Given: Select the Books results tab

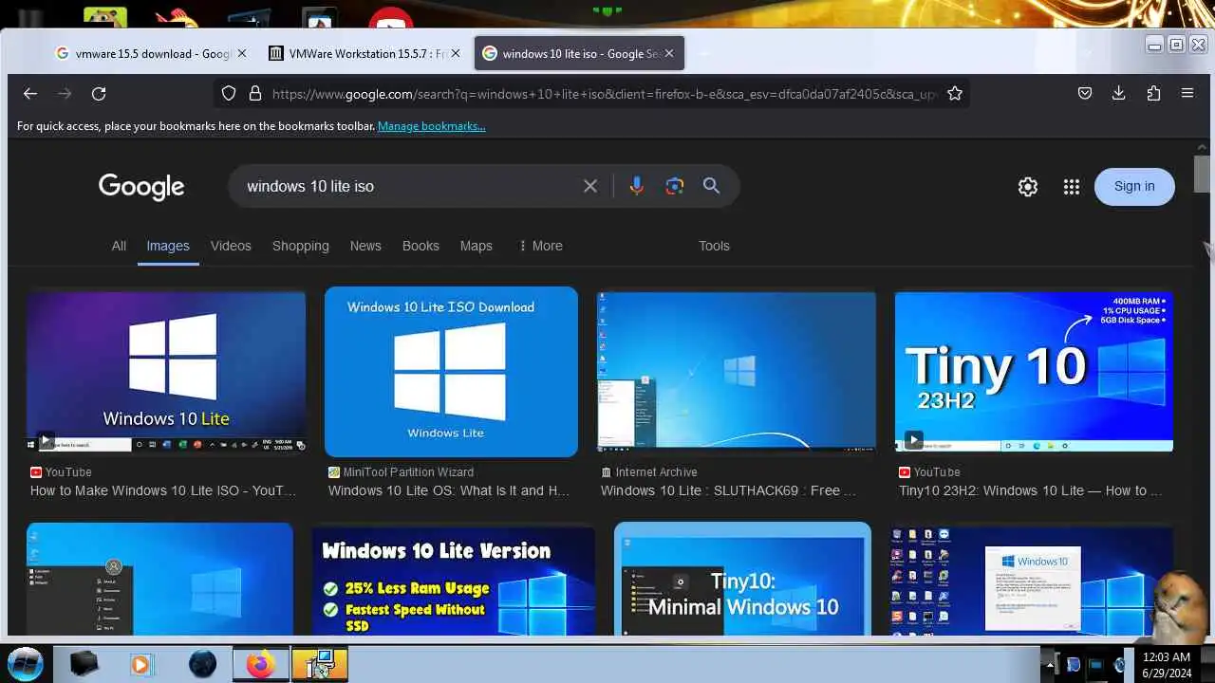Looking at the screenshot, I should pos(421,246).
